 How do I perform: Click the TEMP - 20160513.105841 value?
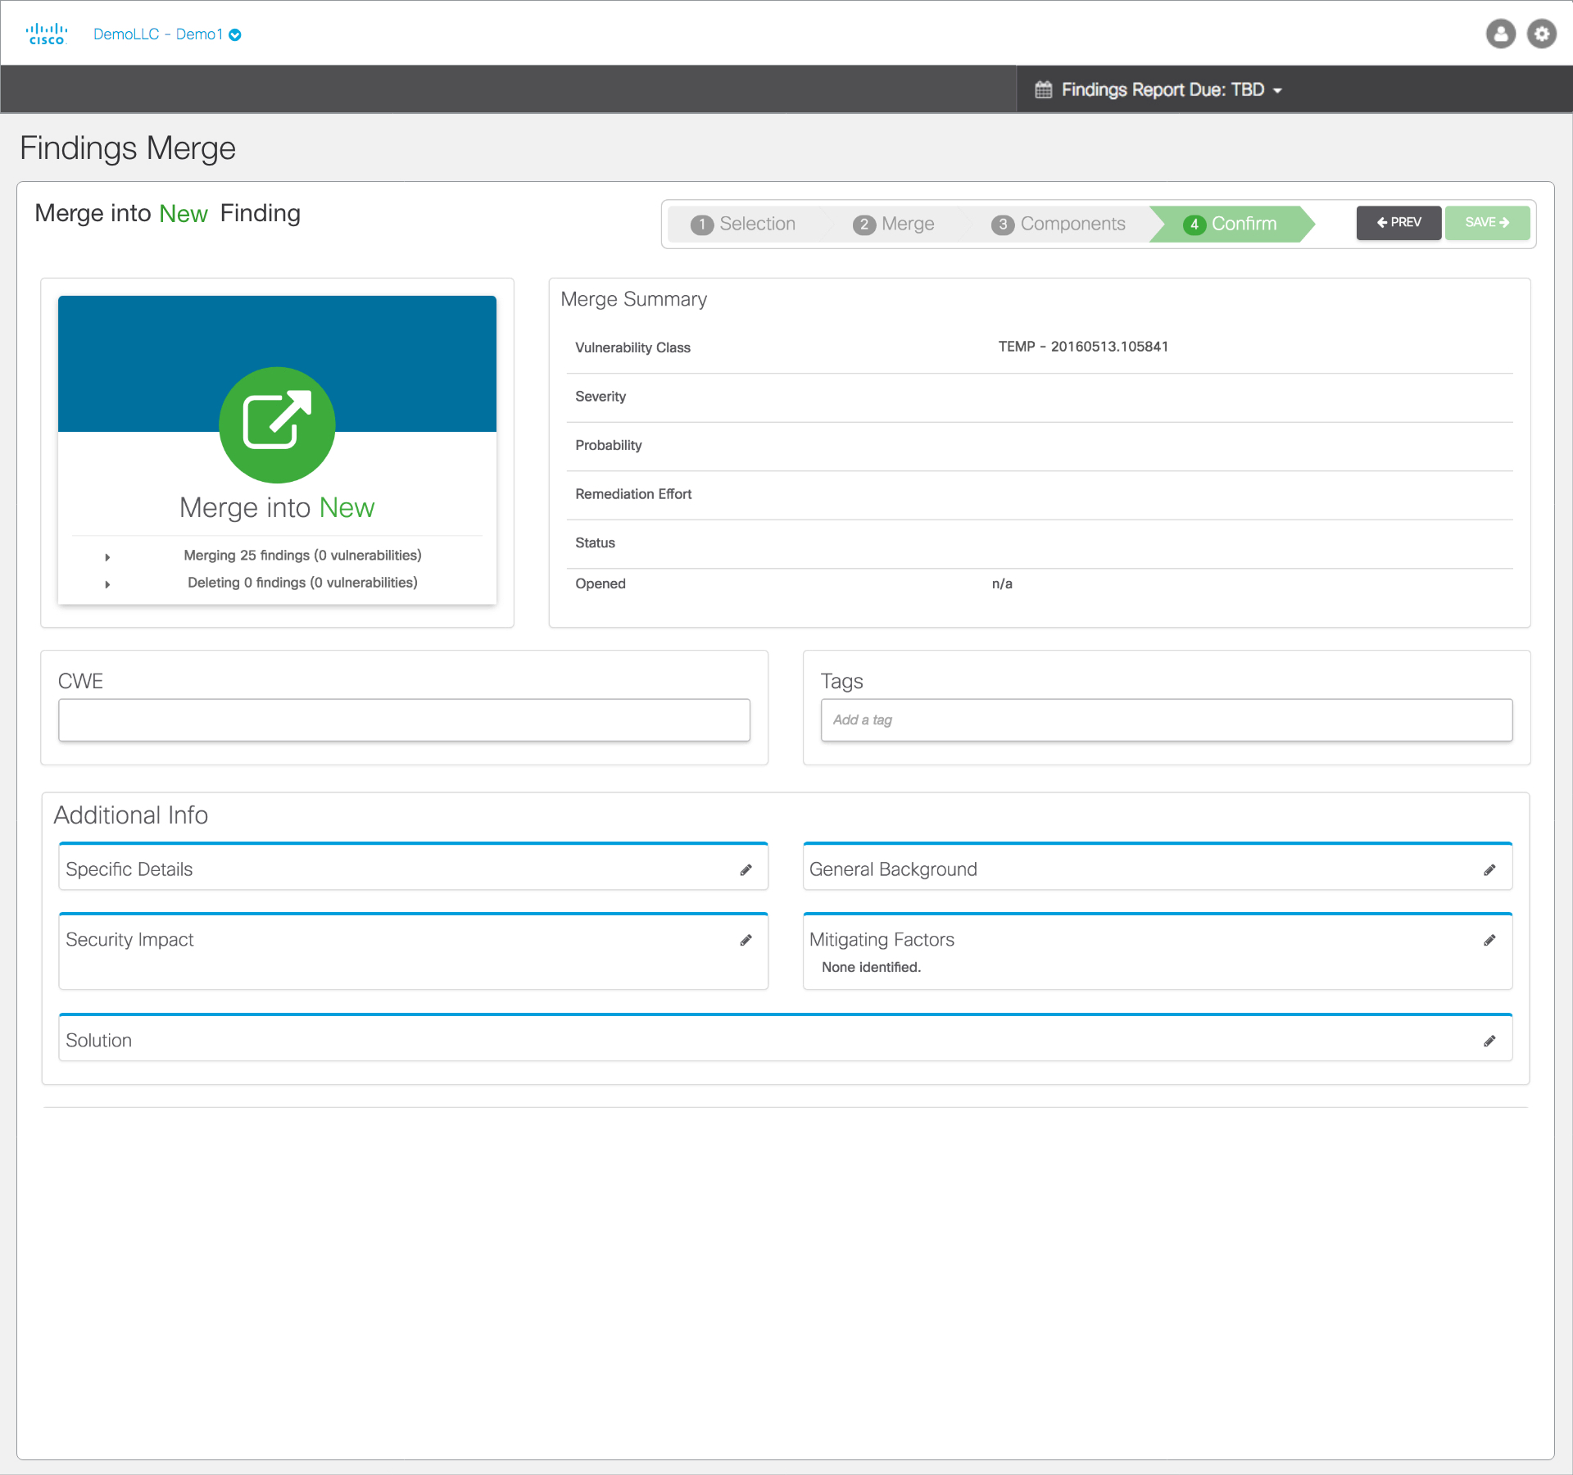[x=1083, y=347]
